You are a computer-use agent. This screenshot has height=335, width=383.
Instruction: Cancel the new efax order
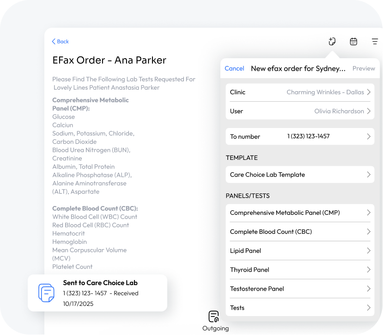click(x=234, y=68)
